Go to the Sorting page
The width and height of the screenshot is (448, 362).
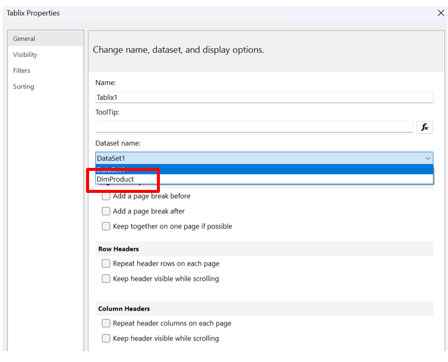(23, 87)
